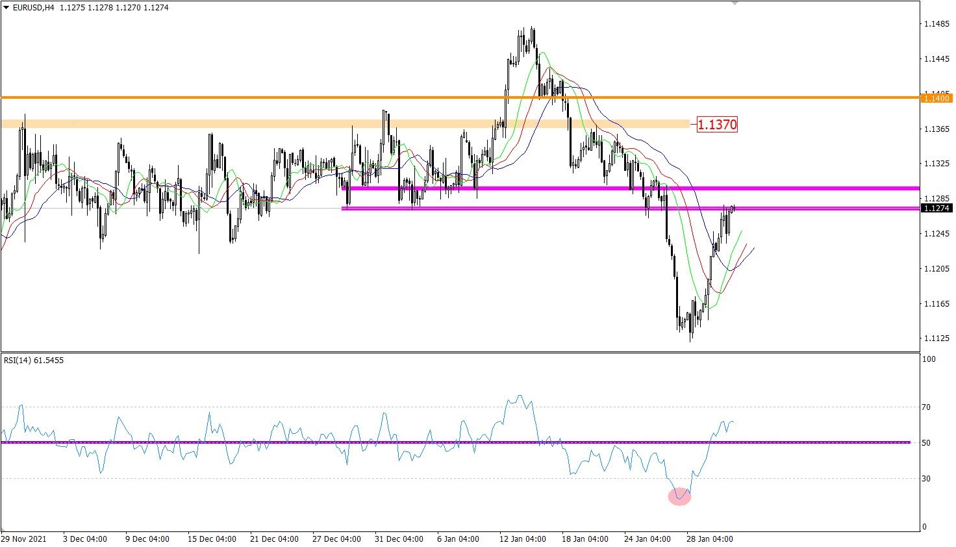956x547 pixels.
Task: Click the chart shift triangle marker at top
Action: pyautogui.click(x=735, y=3)
